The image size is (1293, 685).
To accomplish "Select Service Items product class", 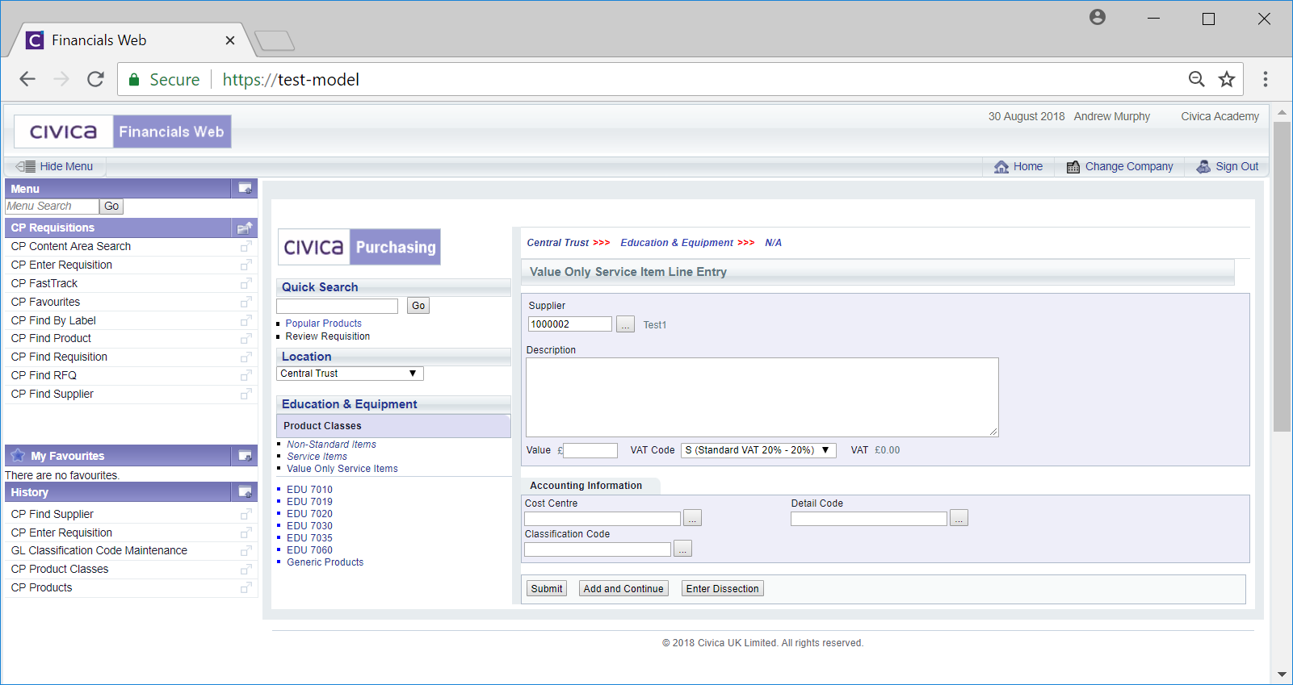I will 317,457.
